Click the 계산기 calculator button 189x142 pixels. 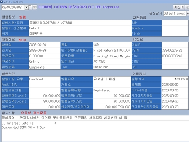point(179,7)
